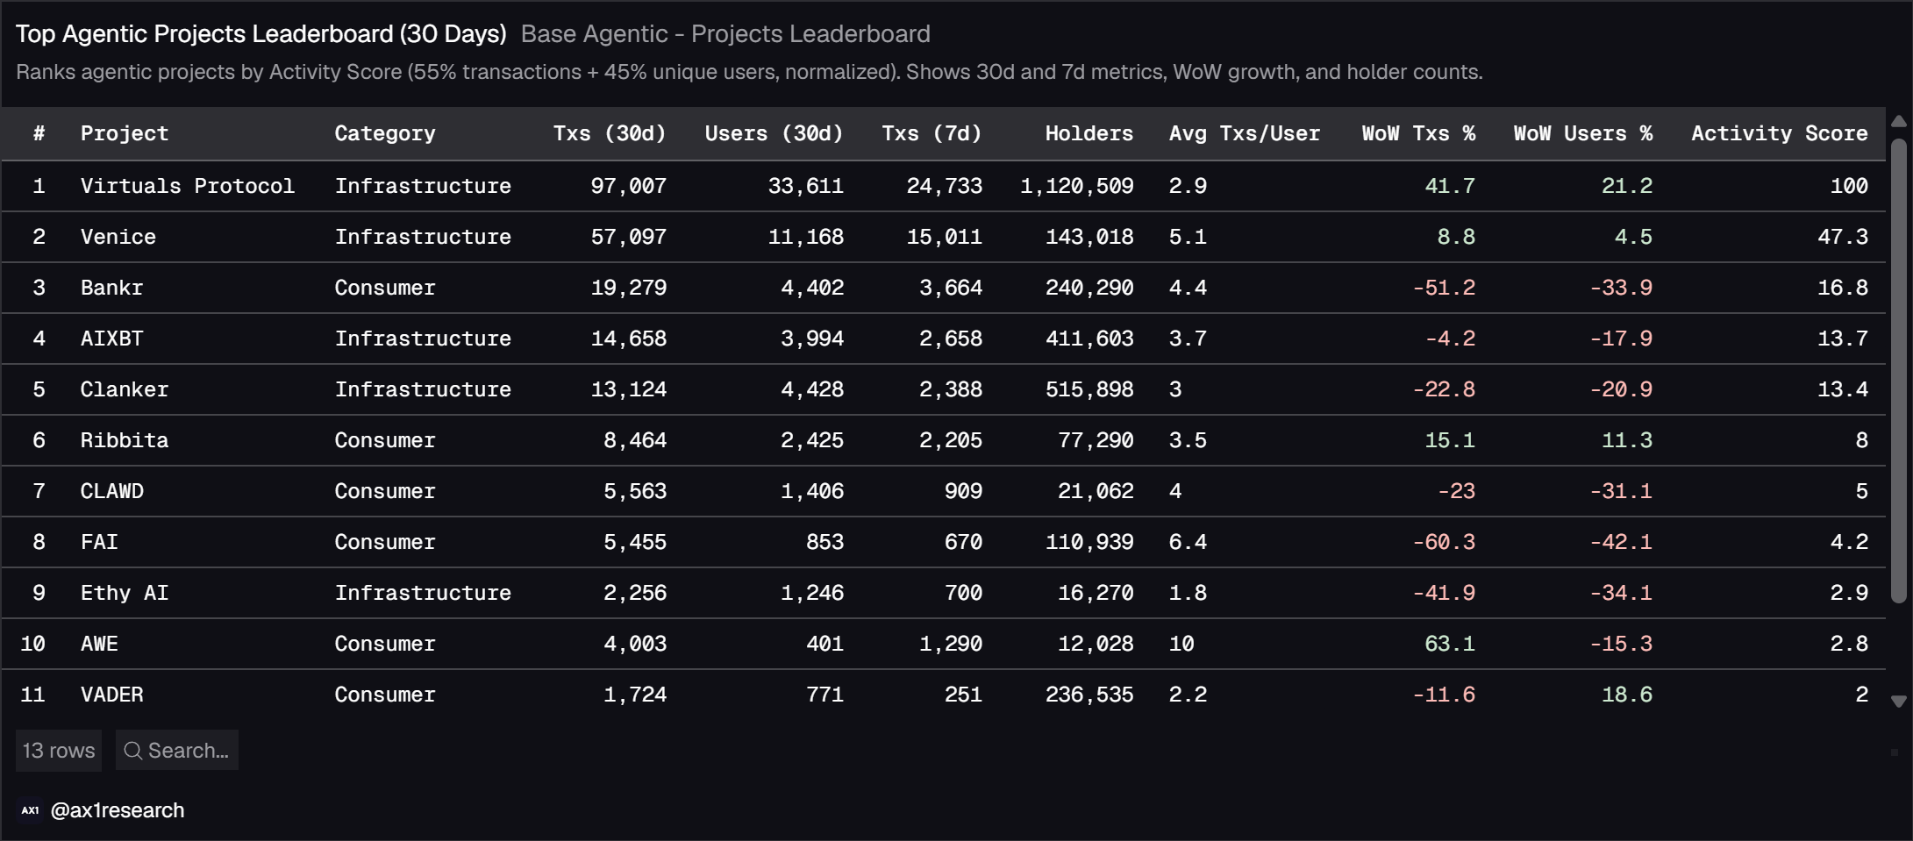Select the Venice project cell
Image resolution: width=1913 pixels, height=841 pixels.
118,237
